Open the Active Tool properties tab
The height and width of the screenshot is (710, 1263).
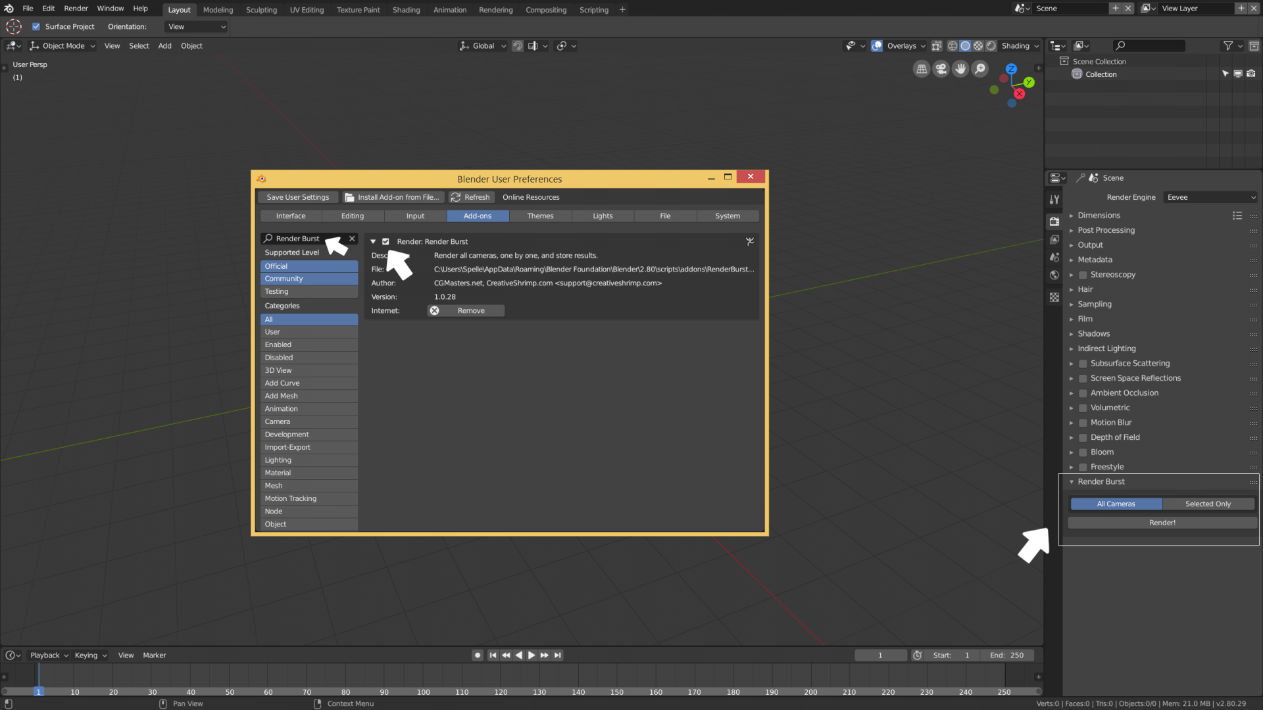[1054, 199]
